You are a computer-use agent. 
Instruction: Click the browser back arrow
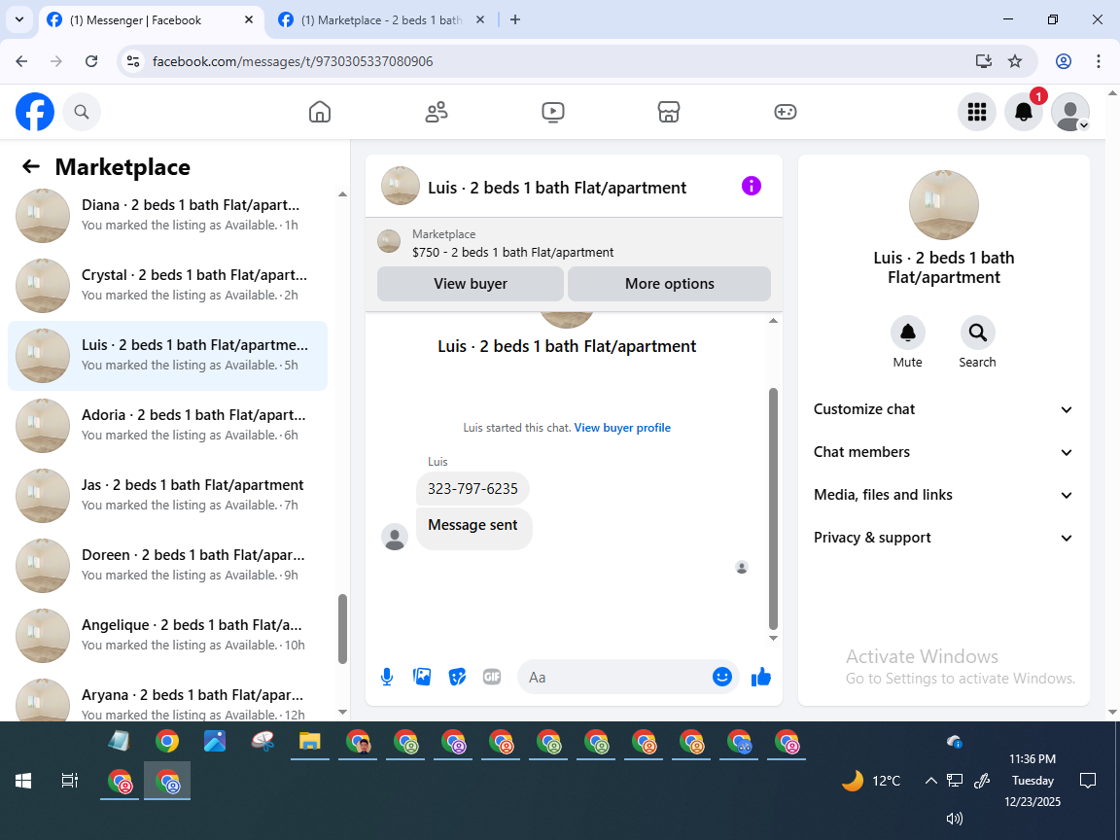(x=21, y=61)
